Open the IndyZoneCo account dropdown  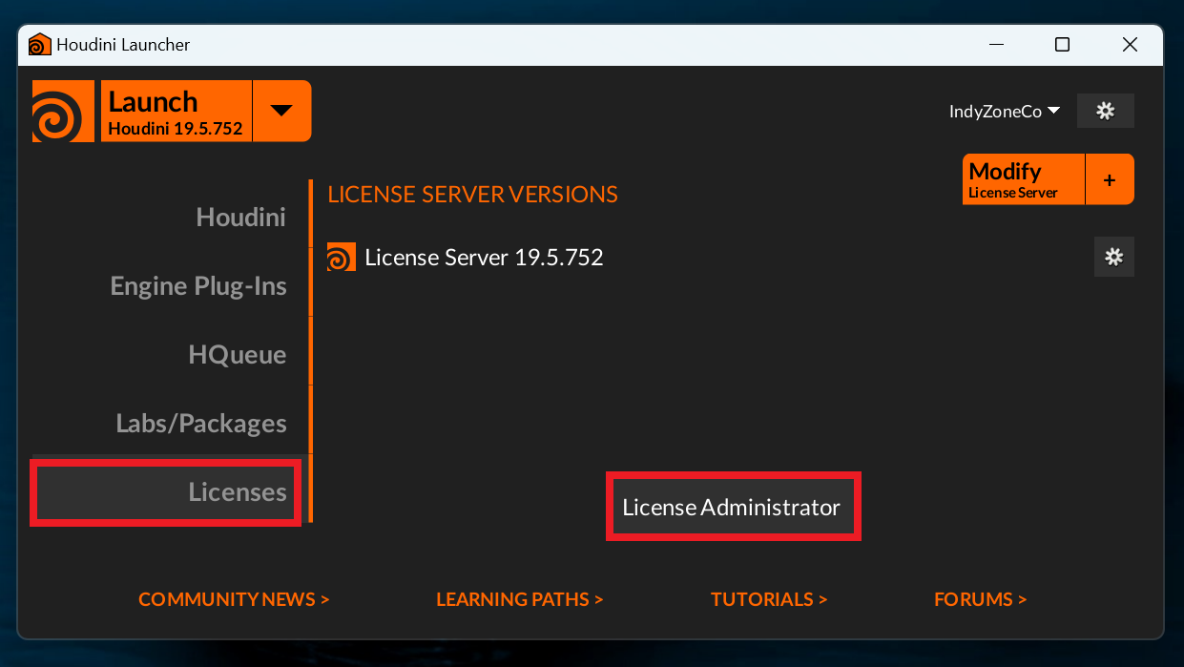[x=1004, y=112]
